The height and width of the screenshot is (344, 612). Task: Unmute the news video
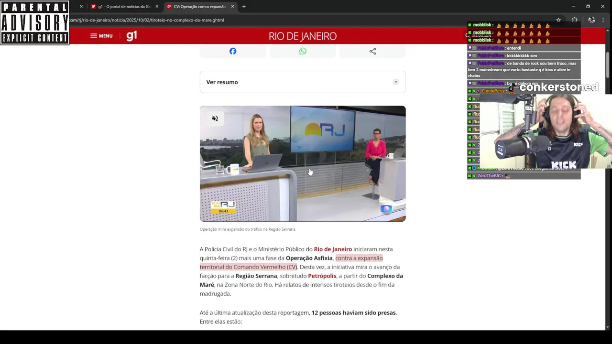(x=215, y=118)
